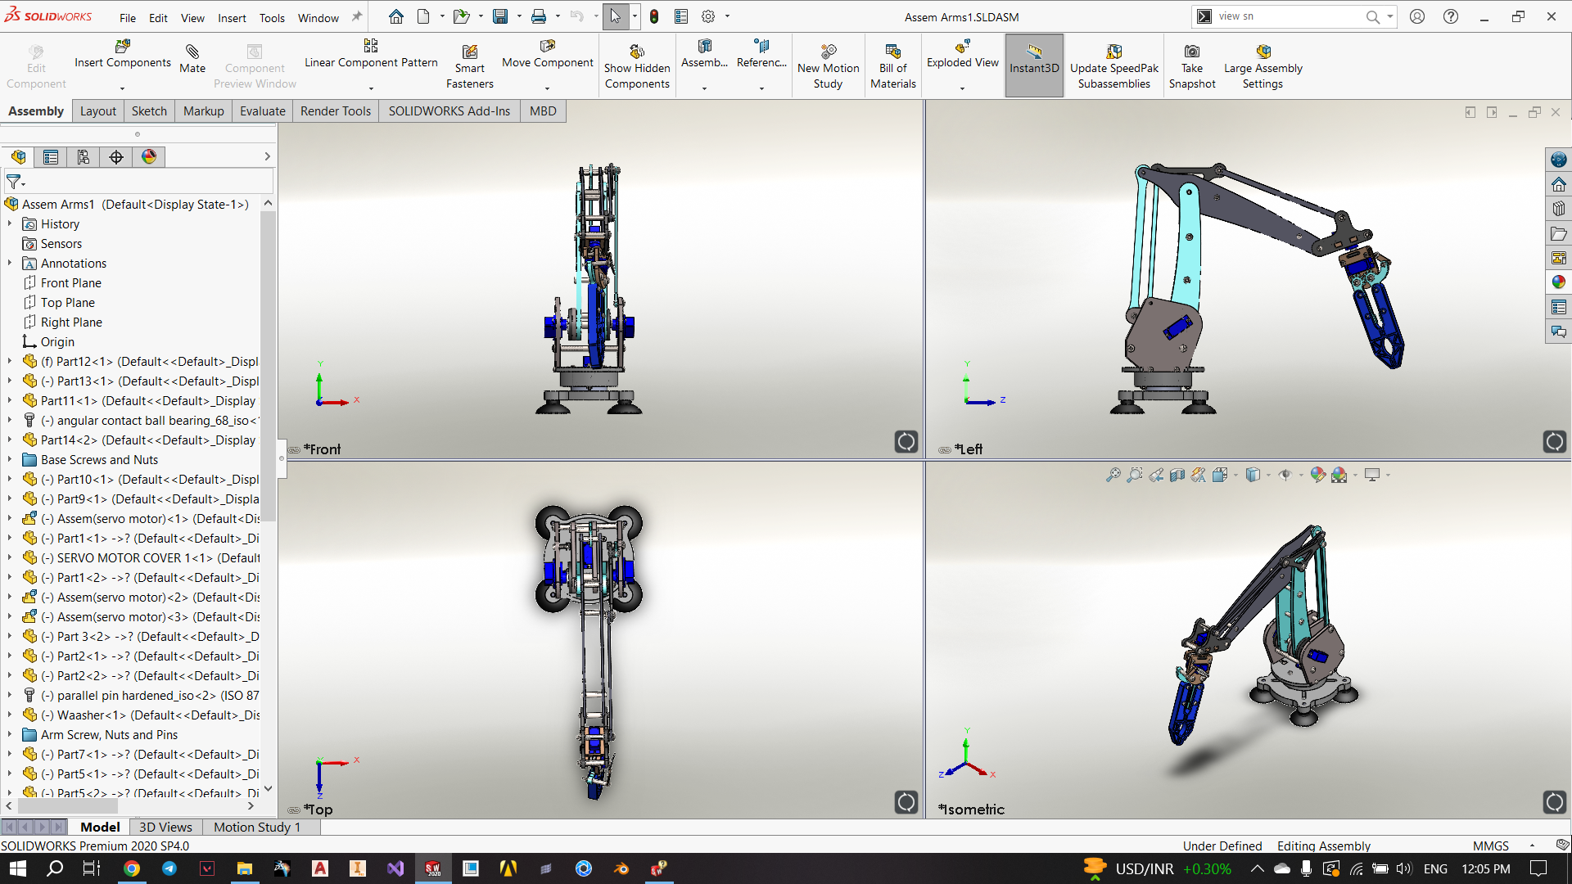Toggle Hide/Show Items eye icon
Screen dimensions: 1572x884
click(x=1285, y=475)
